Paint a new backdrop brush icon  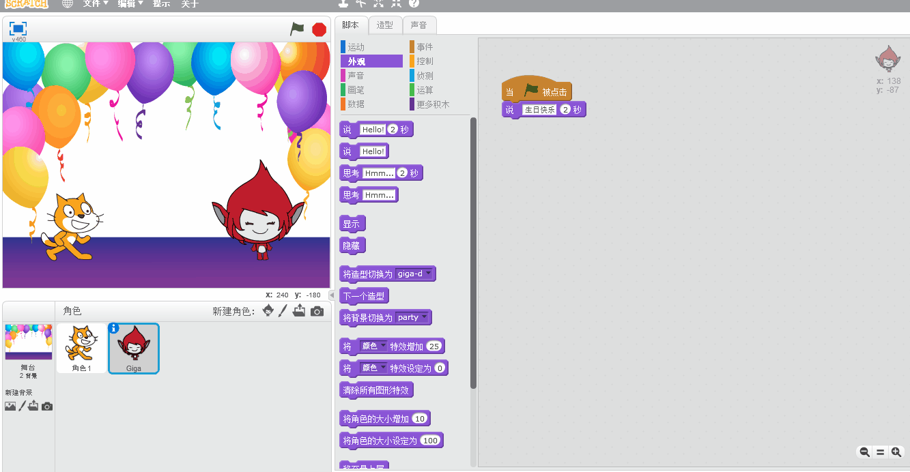[22, 406]
